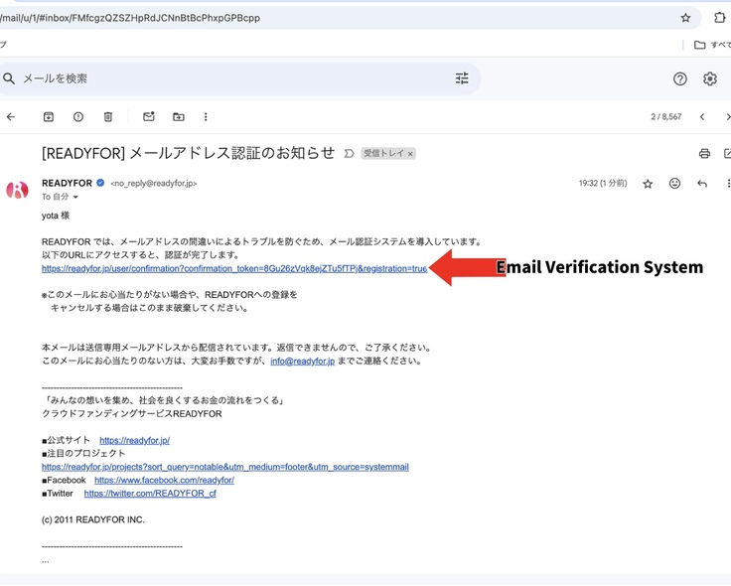This screenshot has width=731, height=586.
Task: Mark the email as unread
Action: click(x=149, y=117)
